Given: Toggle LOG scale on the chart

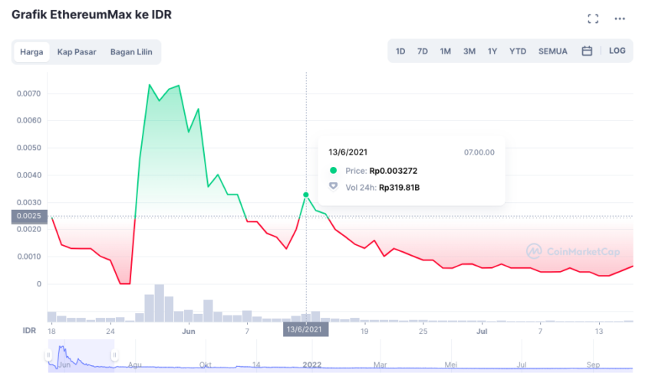Looking at the screenshot, I should tap(617, 51).
